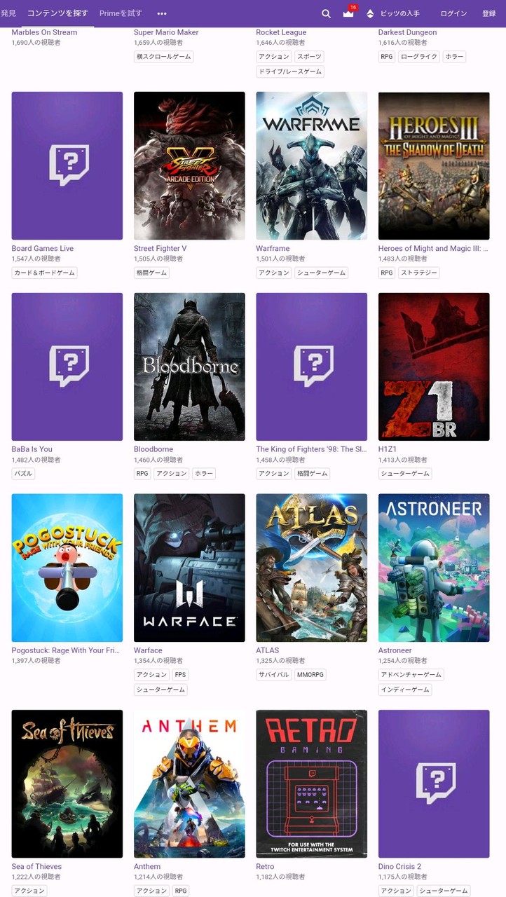Switch to コンテンツを探す tab
This screenshot has width=506, height=897.
pyautogui.click(x=57, y=13)
